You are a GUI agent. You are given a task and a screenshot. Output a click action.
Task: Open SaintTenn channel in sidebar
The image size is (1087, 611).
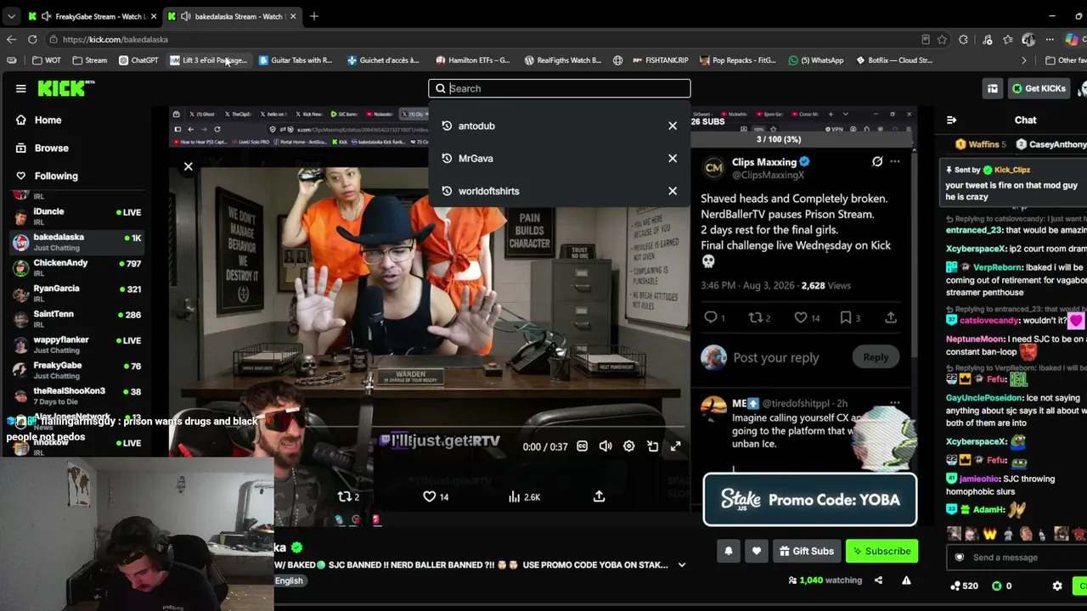[x=76, y=319]
